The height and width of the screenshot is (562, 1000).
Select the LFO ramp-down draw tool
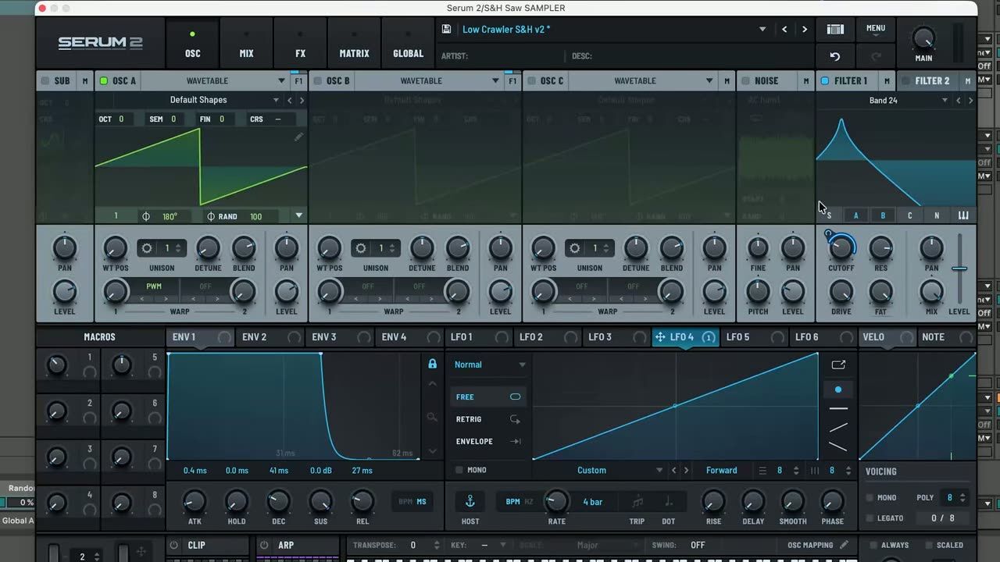click(x=838, y=447)
